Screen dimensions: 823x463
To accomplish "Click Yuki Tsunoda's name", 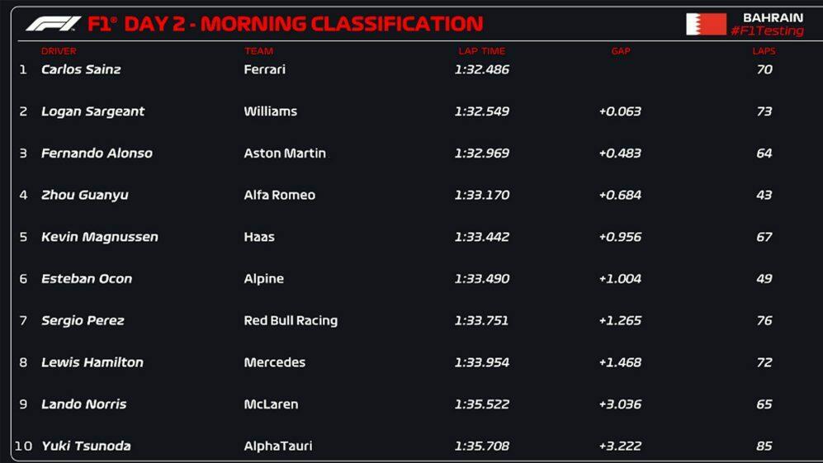I will click(x=86, y=446).
